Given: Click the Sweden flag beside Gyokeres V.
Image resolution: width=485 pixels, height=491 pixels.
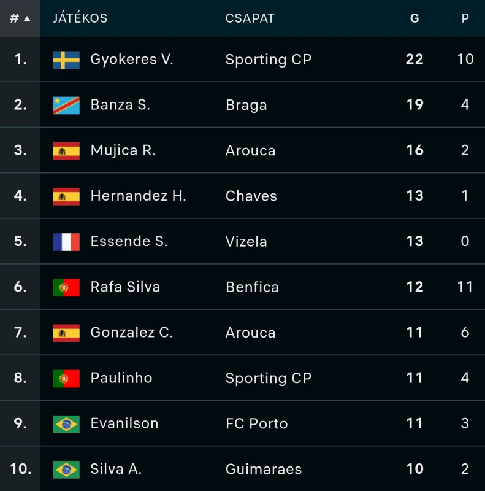Looking at the screenshot, I should 66,60.
